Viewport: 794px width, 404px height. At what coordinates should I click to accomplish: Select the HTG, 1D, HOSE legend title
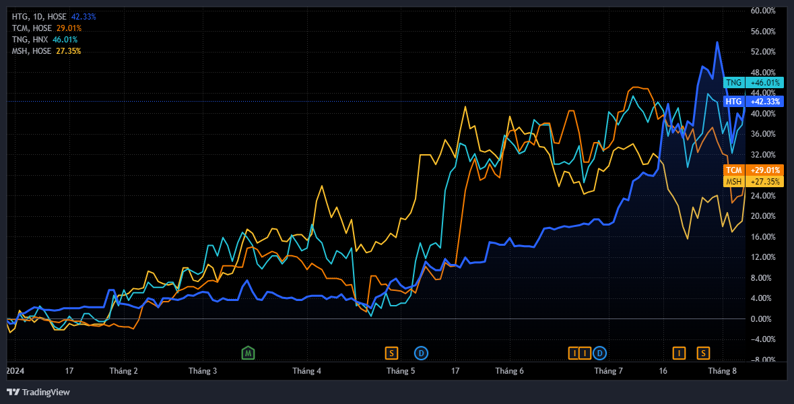39,16
